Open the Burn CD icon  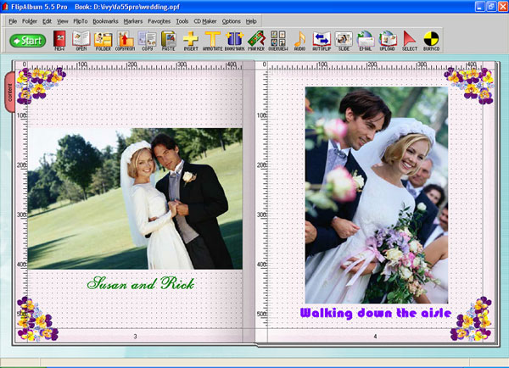point(431,41)
